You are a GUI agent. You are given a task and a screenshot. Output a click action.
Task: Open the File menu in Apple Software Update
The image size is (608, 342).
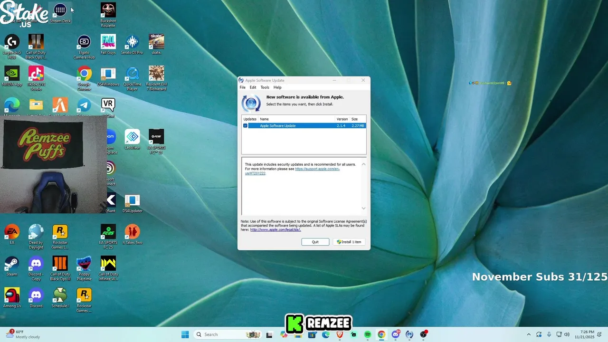coord(243,87)
